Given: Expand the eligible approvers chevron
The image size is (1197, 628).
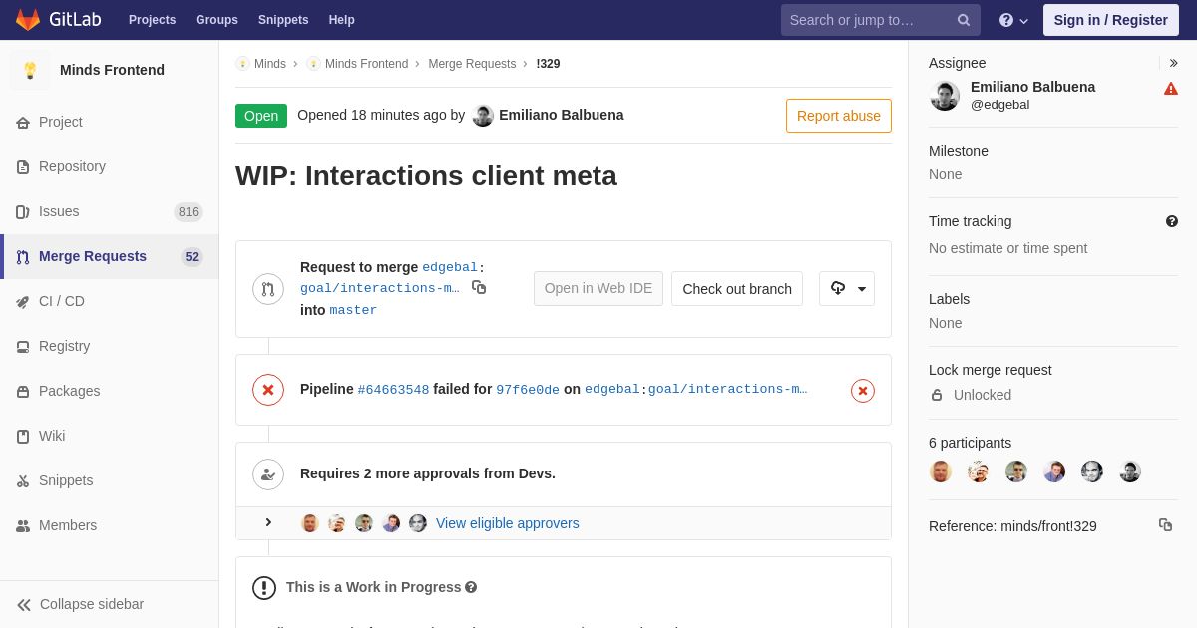Looking at the screenshot, I should click(x=268, y=522).
